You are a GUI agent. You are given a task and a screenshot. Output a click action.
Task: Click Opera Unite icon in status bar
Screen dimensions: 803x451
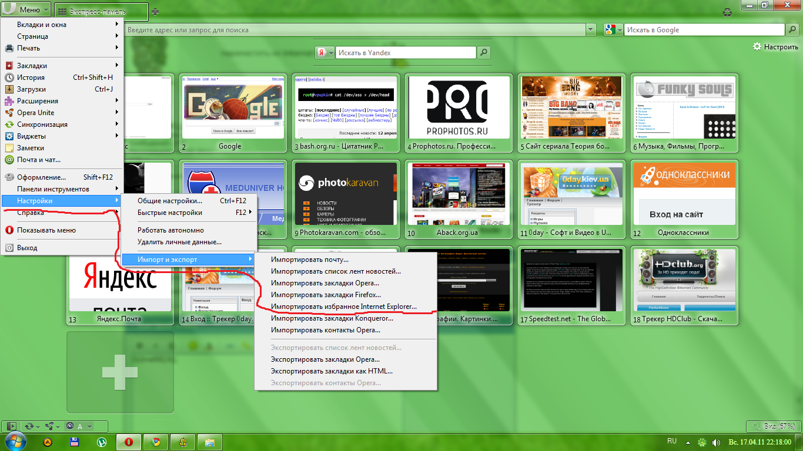point(50,426)
